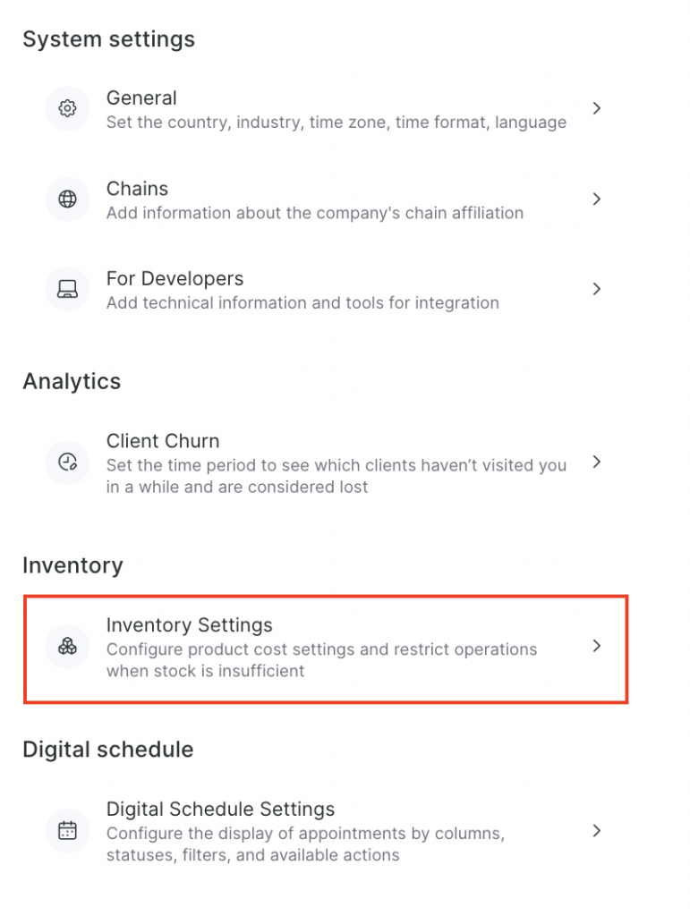This screenshot has width=690, height=916.
Task: Select the Digital Schedule Settings title
Action: click(x=220, y=810)
